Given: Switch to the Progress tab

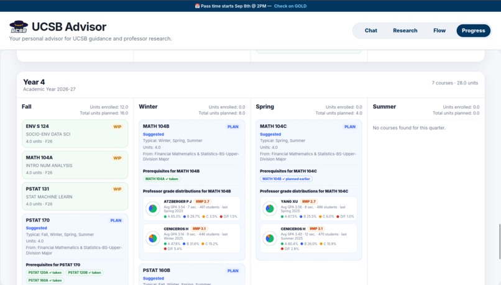Looking at the screenshot, I should pyautogui.click(x=473, y=30).
